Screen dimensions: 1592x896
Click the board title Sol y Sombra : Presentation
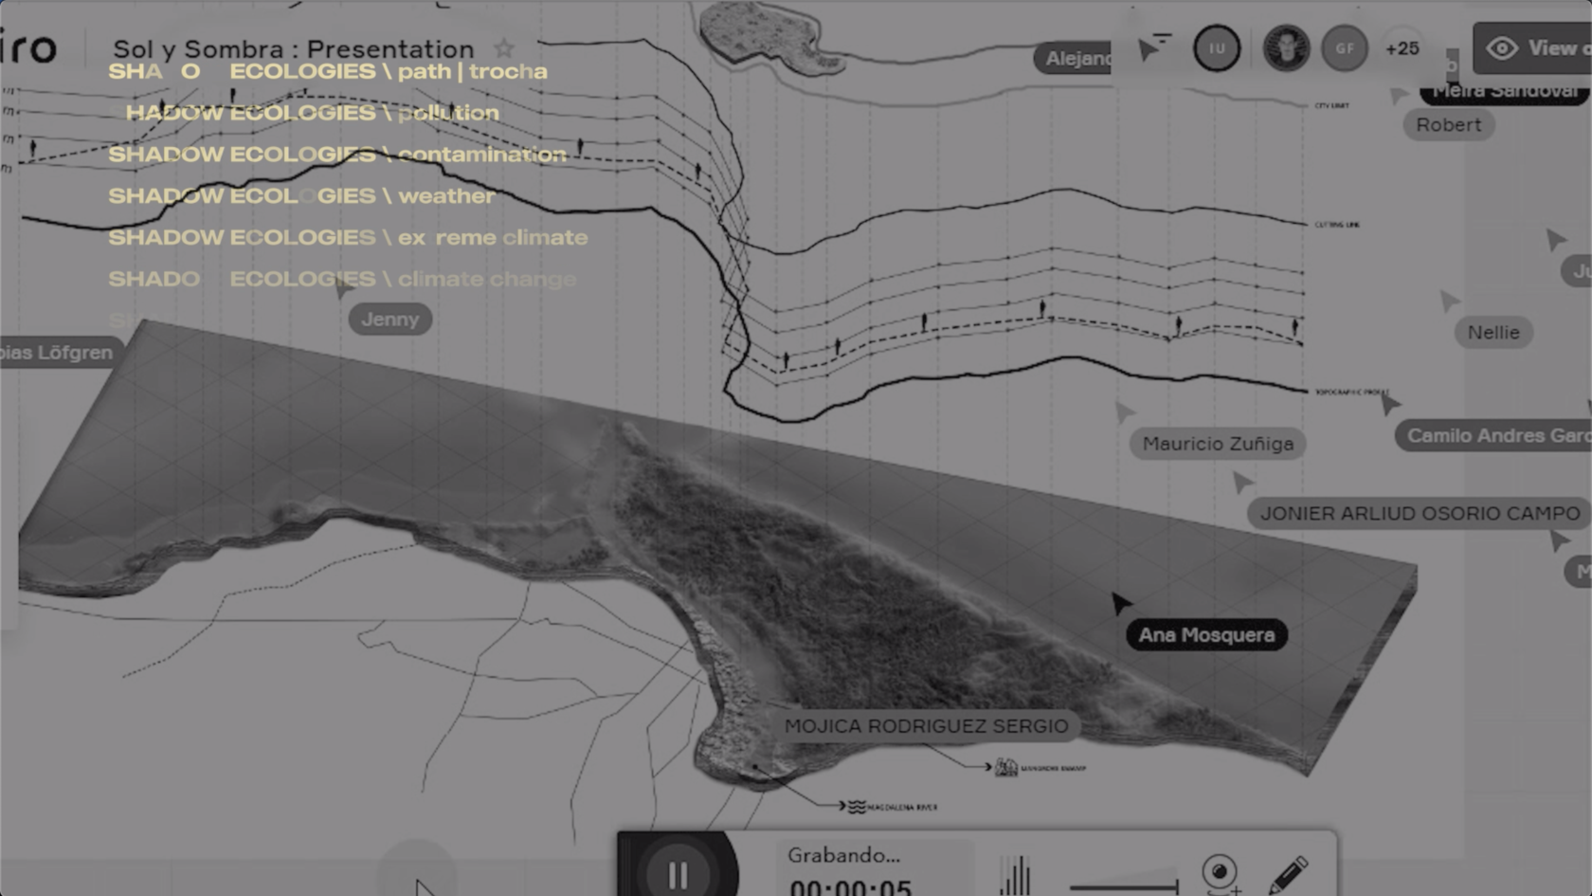click(x=293, y=49)
